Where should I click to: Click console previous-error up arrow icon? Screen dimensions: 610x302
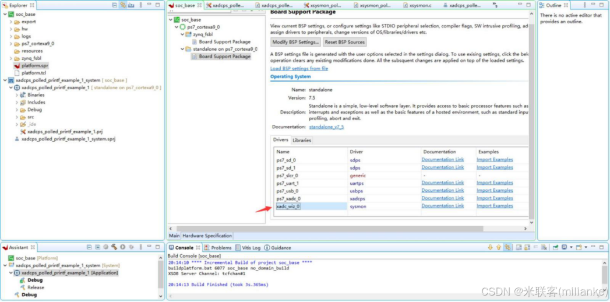498,248
